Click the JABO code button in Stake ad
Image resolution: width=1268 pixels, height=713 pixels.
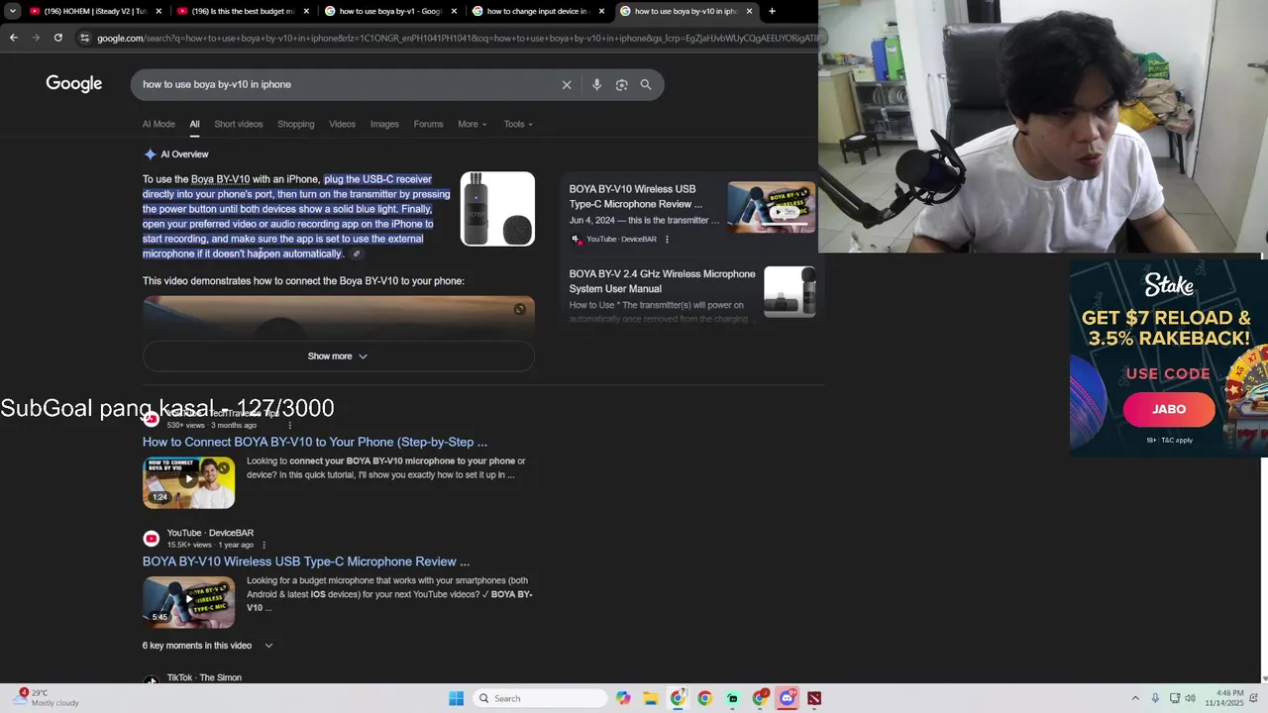coord(1169,409)
